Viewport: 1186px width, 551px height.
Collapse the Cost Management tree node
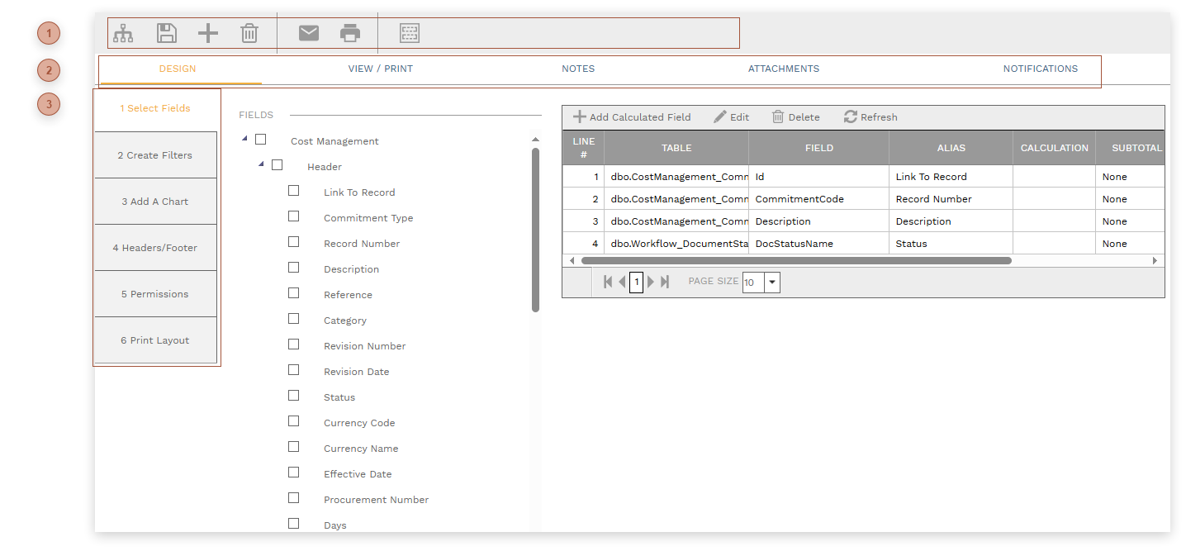point(245,139)
